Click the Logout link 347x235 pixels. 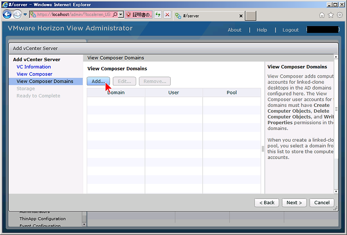[290, 30]
